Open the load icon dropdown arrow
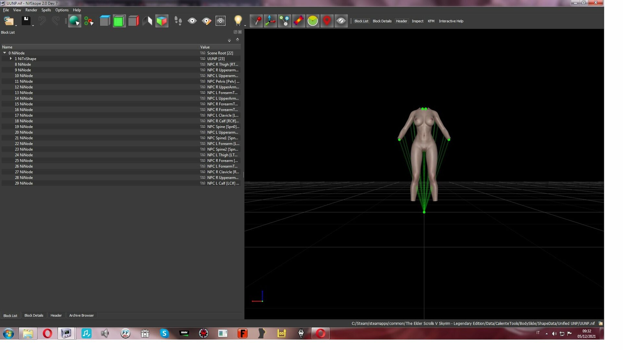Screen dimensions: 623x350 16,25
